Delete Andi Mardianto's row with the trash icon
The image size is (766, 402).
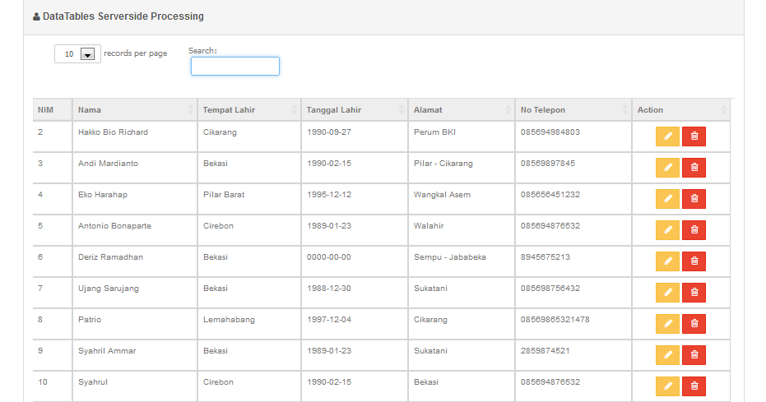pyautogui.click(x=694, y=168)
